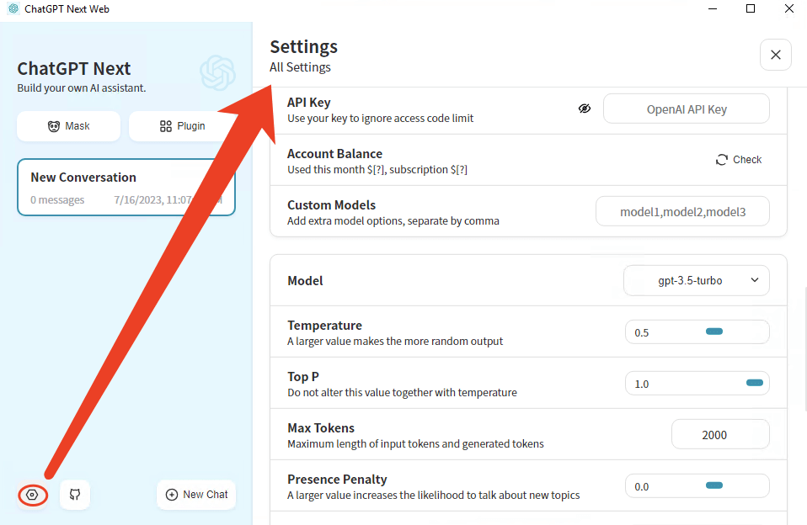Select the New Conversation chat card

[126, 187]
